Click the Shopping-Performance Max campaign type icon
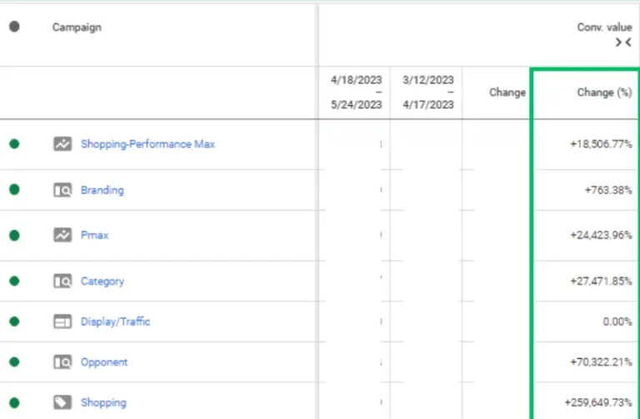The height and width of the screenshot is (419, 640). click(62, 144)
